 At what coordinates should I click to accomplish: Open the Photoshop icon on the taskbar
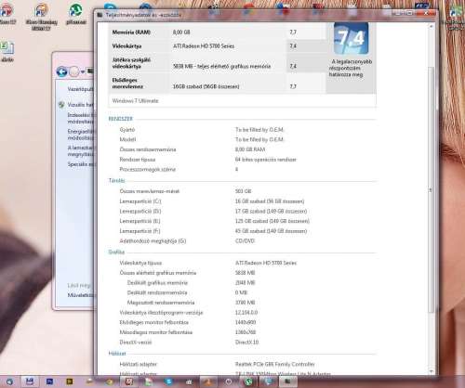49,382
